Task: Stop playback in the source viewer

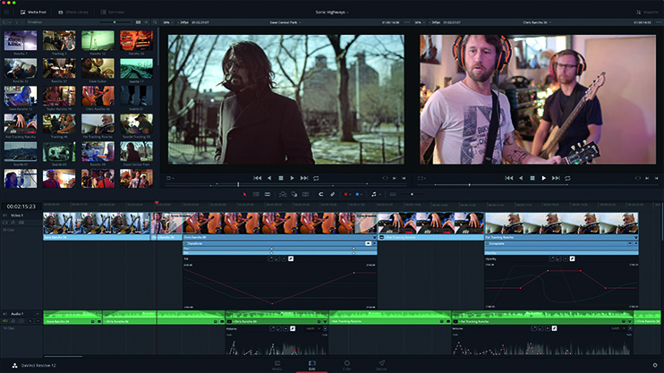Action: 281,178
